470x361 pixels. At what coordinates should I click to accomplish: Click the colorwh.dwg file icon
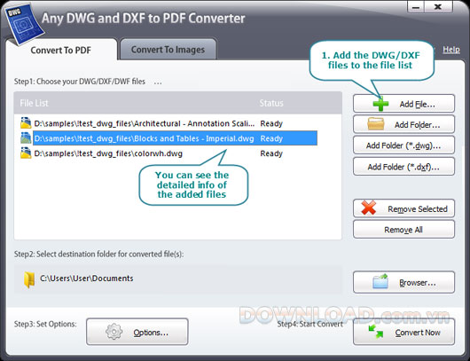(26, 153)
